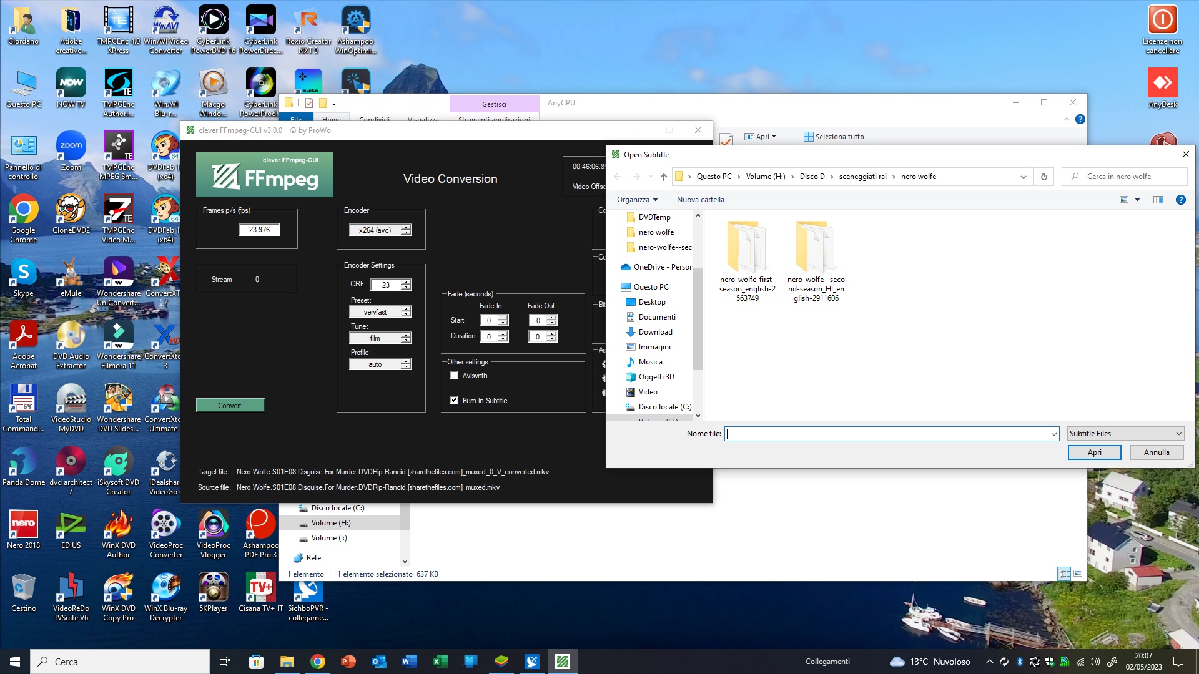Screen dimensions: 1199x674
Task: Click the Annulla button
Action: 1157,452
